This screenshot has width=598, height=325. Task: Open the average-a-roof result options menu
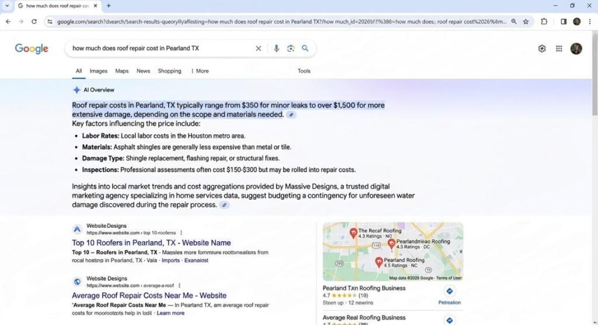pyautogui.click(x=179, y=285)
